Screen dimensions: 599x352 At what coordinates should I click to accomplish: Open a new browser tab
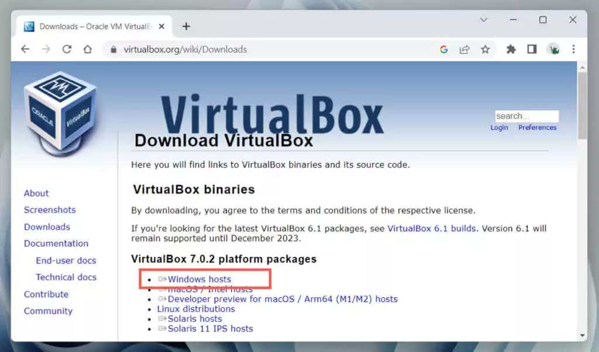(x=186, y=26)
